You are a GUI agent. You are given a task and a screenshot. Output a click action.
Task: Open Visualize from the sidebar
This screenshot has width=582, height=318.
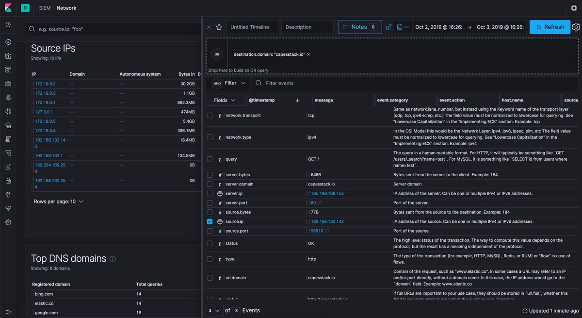tap(8, 56)
